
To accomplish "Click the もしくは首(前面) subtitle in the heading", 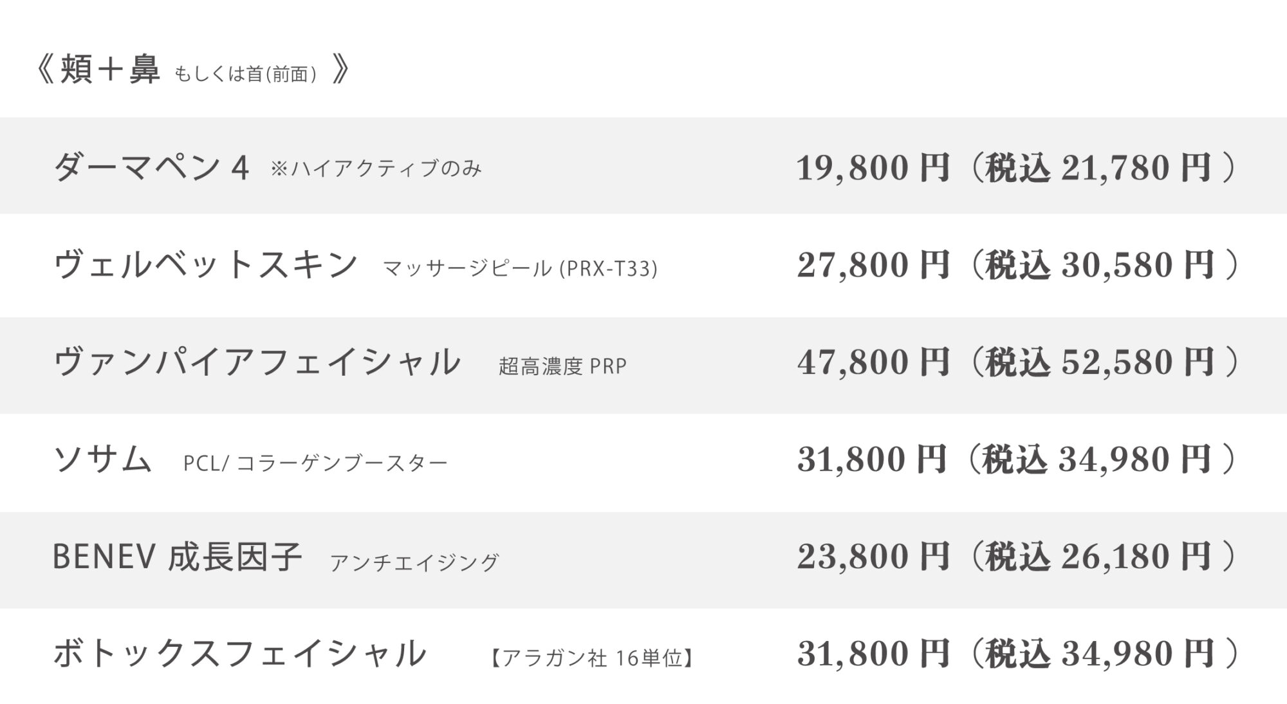I will (x=246, y=74).
